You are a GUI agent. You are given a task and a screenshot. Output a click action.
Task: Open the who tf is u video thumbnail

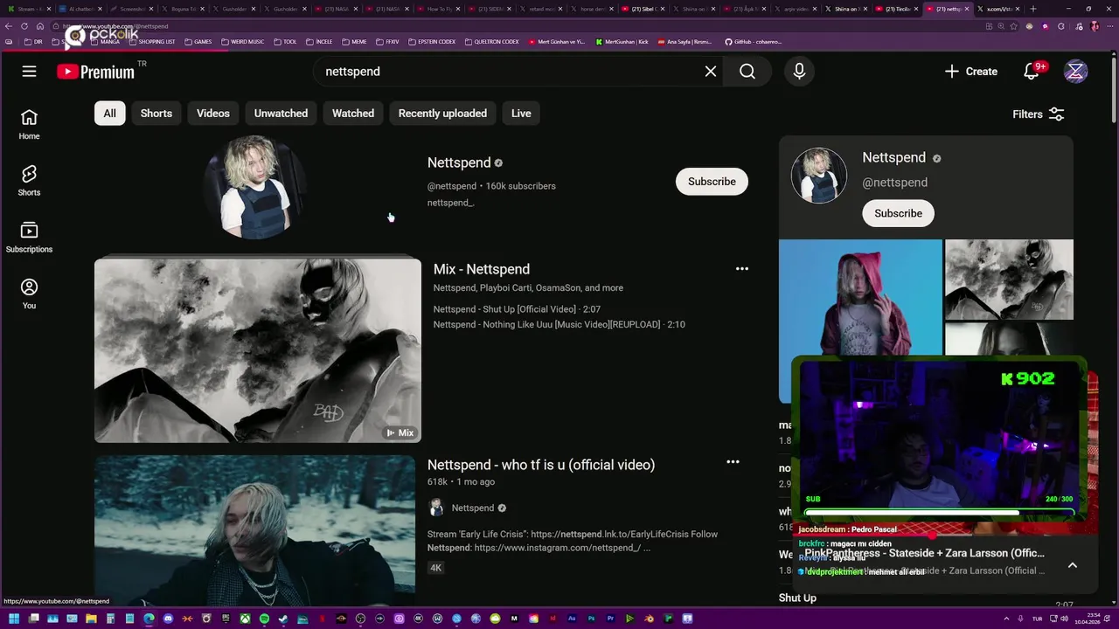pyautogui.click(x=255, y=529)
